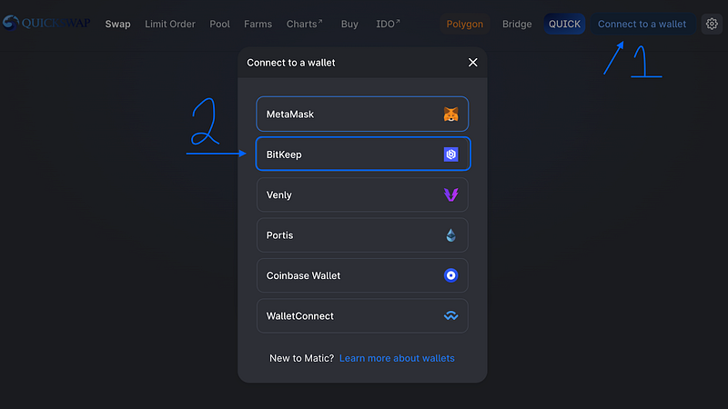Viewport: 728px width, 409px height.
Task: Select the MetaMask wallet option
Action: pos(362,115)
